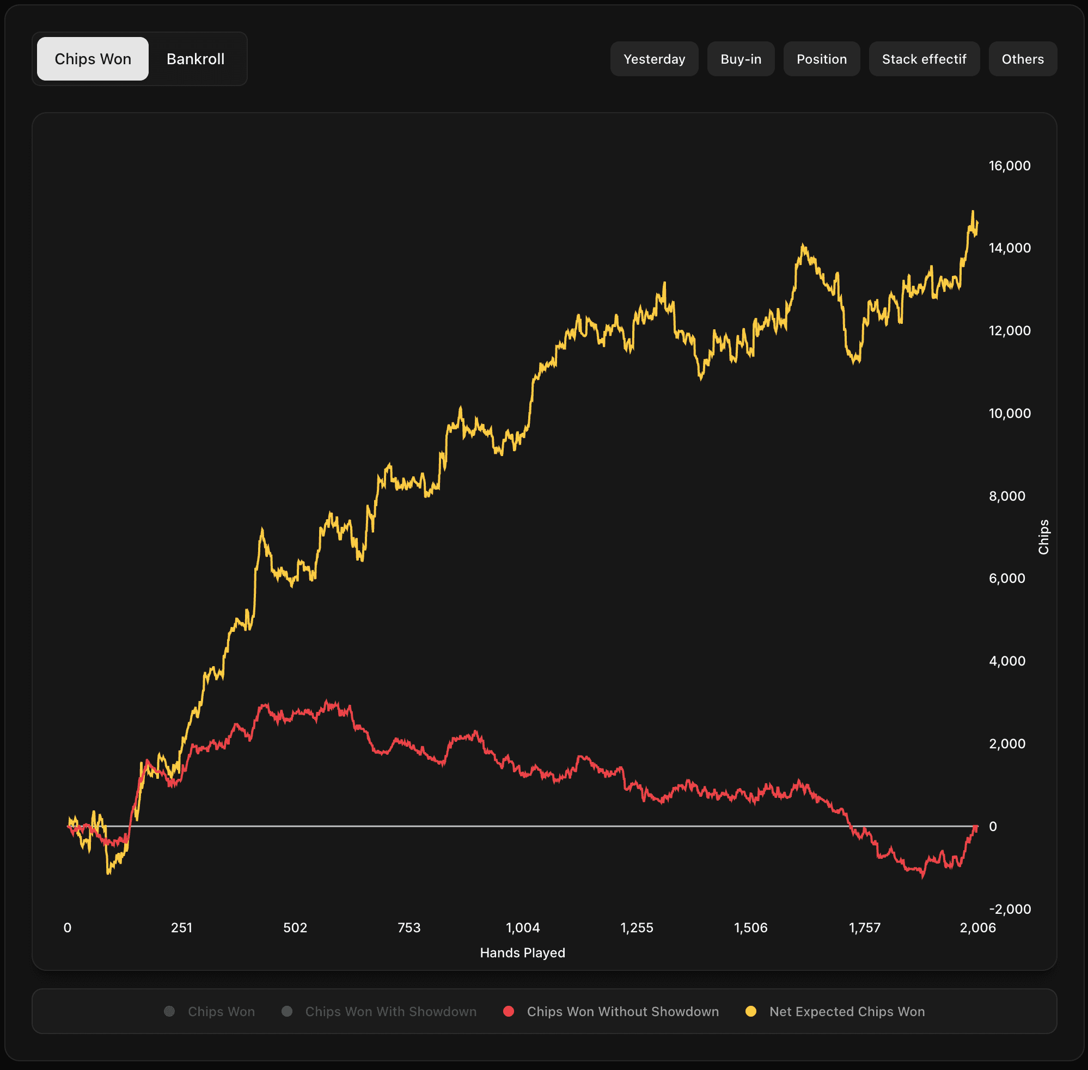Click the 1,004 hands tick label
Screen dimensions: 1088x1070
pos(522,927)
